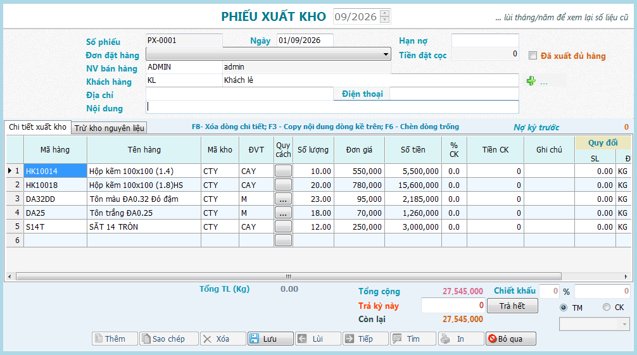
Task: Click the Số tiền 2,185,000 cell
Action: pyautogui.click(x=413, y=199)
